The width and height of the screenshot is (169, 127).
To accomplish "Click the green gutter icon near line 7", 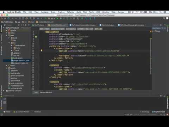I will click(36, 37).
